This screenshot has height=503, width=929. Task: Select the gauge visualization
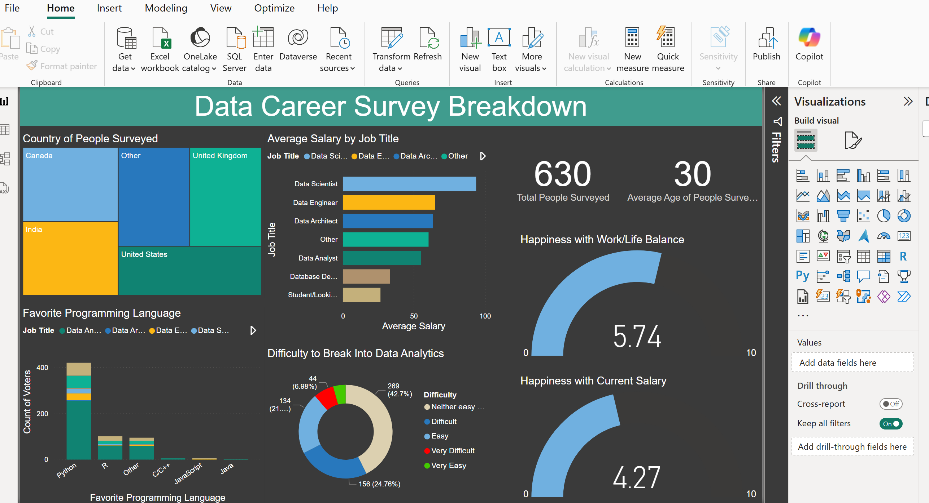click(x=884, y=236)
